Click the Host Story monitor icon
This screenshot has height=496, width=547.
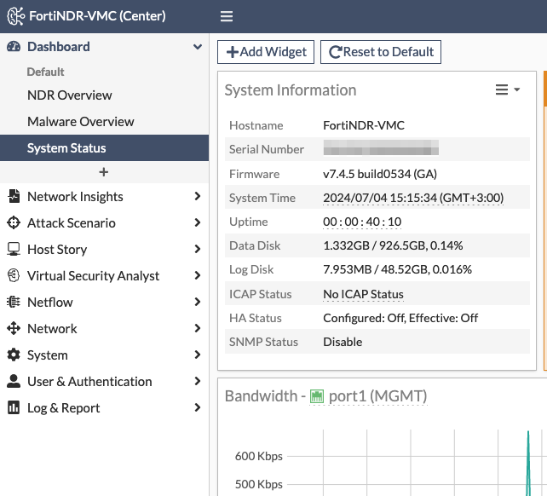[13, 250]
